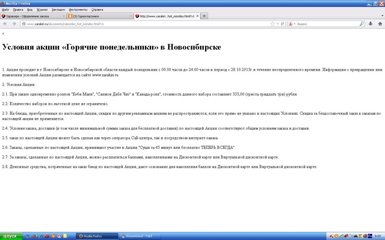Switch to Харакири - Оформление заказа tab

[x=33, y=16]
